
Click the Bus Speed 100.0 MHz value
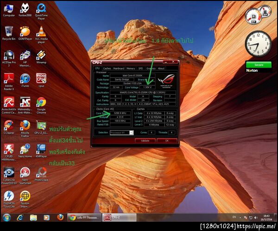pyautogui.click(x=120, y=121)
